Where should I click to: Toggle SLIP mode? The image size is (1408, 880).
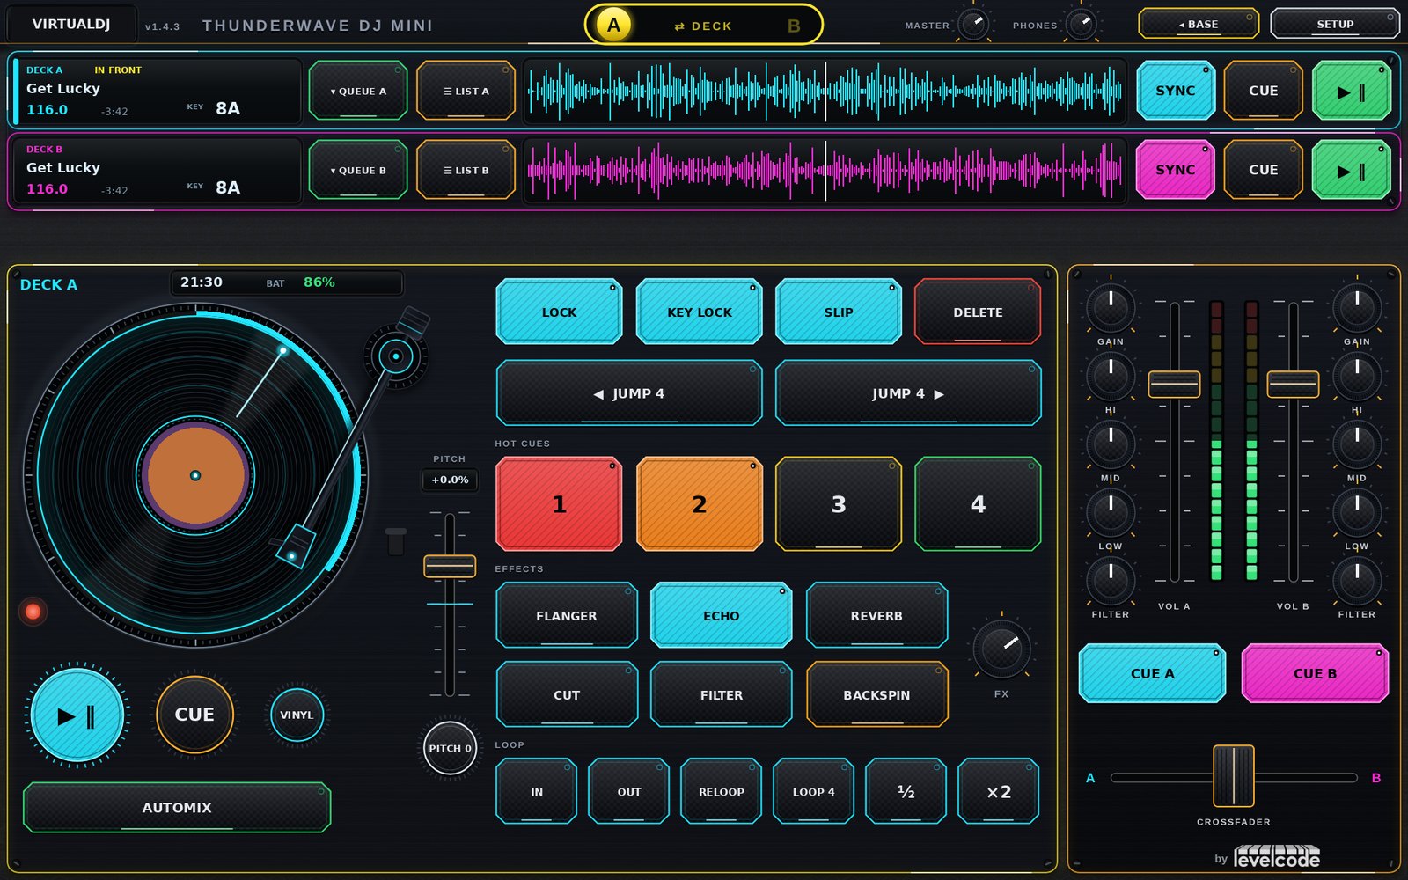838,312
